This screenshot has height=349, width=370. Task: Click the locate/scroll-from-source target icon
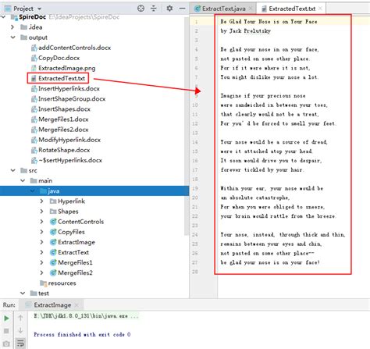click(141, 9)
